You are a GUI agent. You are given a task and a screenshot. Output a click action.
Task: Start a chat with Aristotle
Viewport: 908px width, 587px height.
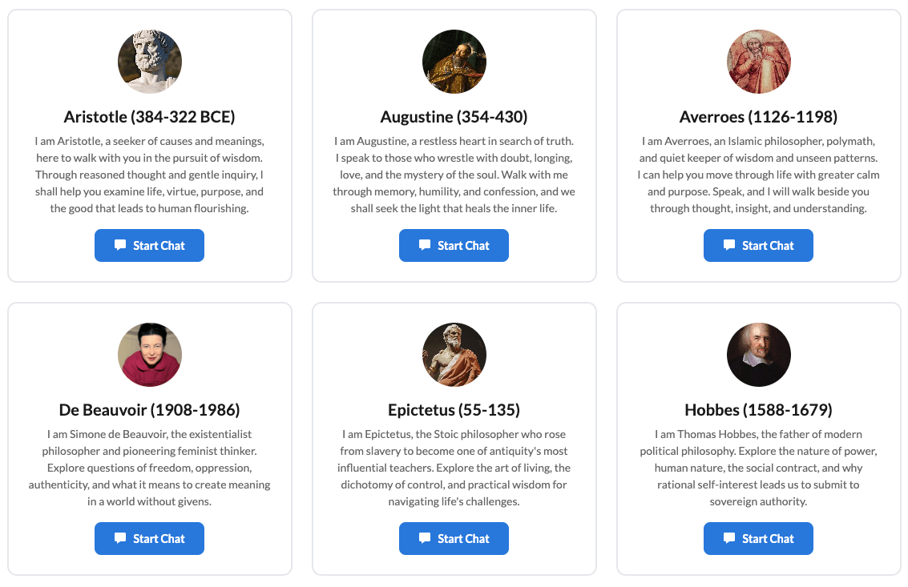tap(150, 246)
